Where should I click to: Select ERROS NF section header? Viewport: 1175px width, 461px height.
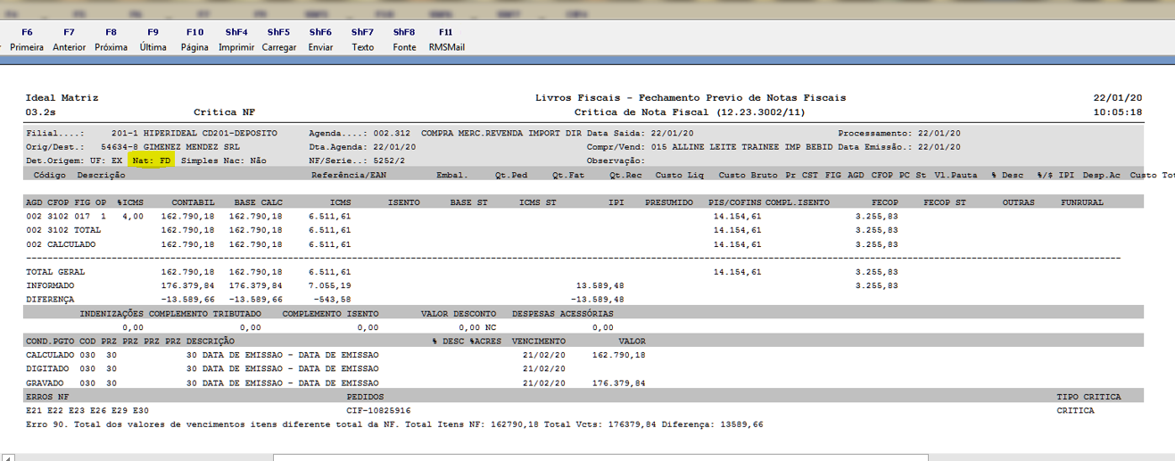click(47, 397)
